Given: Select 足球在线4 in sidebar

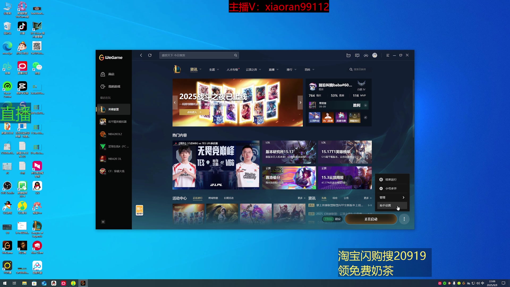Looking at the screenshot, I should [x=114, y=146].
